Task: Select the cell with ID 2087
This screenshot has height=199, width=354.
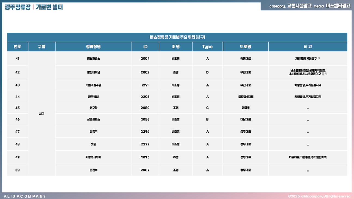Action: (145, 170)
